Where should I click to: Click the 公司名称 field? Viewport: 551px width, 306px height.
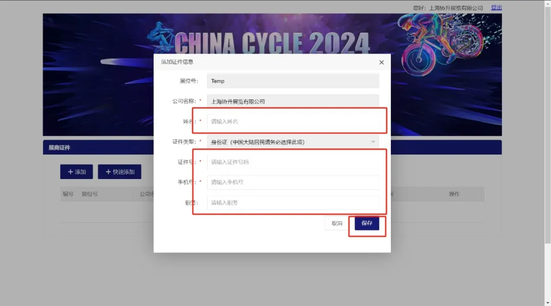(293, 101)
